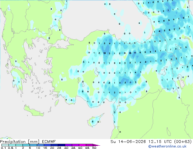Click the '(00+63)' forecast offset text
This screenshot has height=149, width=193.
tap(183, 142)
